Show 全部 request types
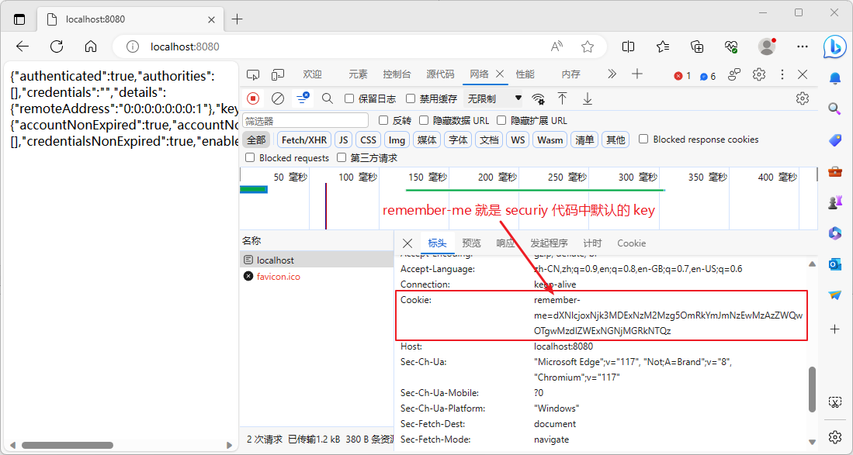This screenshot has width=853, height=455. (256, 140)
